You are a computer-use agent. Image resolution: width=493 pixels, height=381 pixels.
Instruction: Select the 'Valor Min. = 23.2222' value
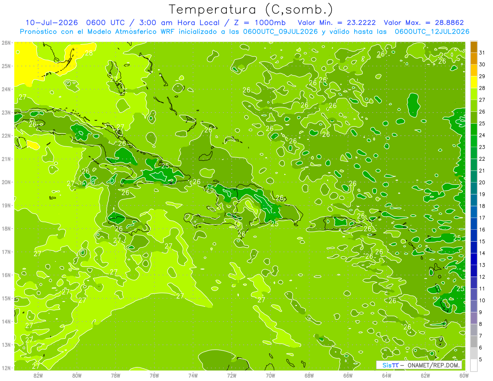(336, 23)
